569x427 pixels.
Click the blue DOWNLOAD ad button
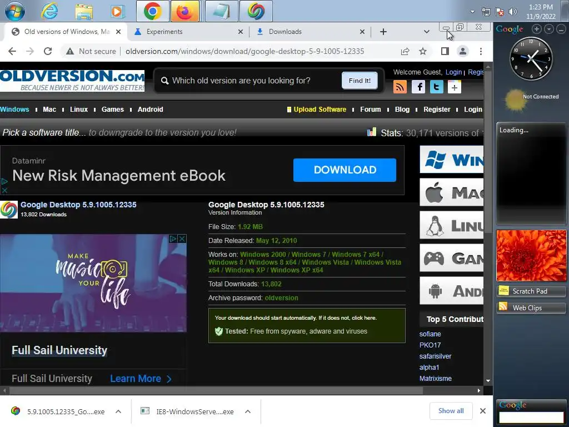(345, 170)
